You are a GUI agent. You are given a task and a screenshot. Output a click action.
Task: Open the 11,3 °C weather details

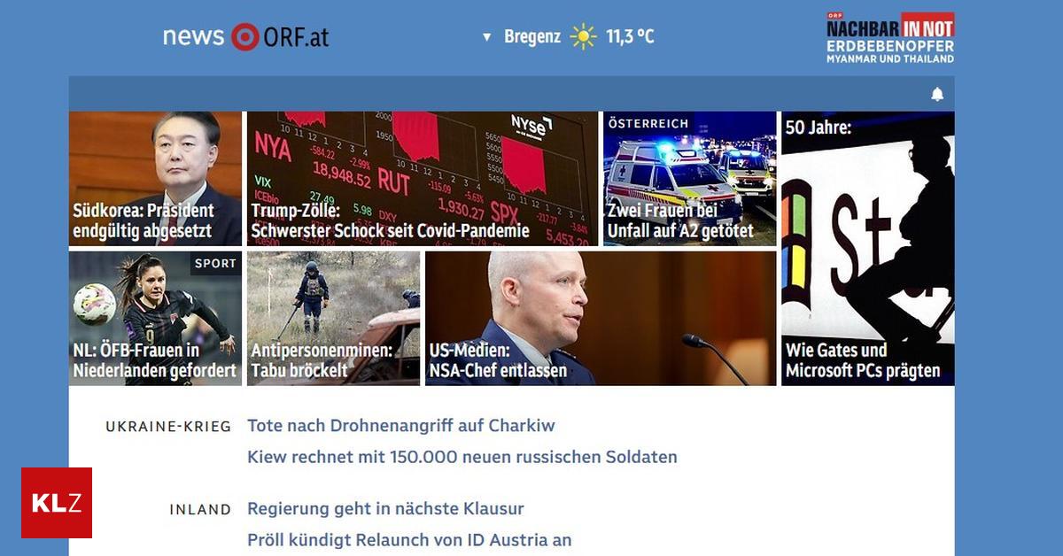[x=630, y=37]
